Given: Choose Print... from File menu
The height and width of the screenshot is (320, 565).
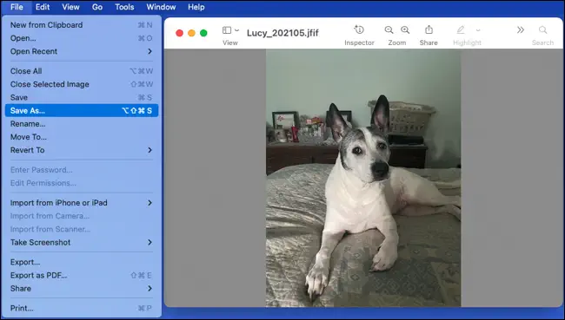Looking at the screenshot, I should tap(82, 308).
